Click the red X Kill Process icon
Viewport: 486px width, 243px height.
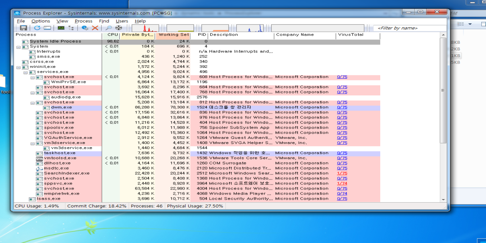(x=95, y=28)
